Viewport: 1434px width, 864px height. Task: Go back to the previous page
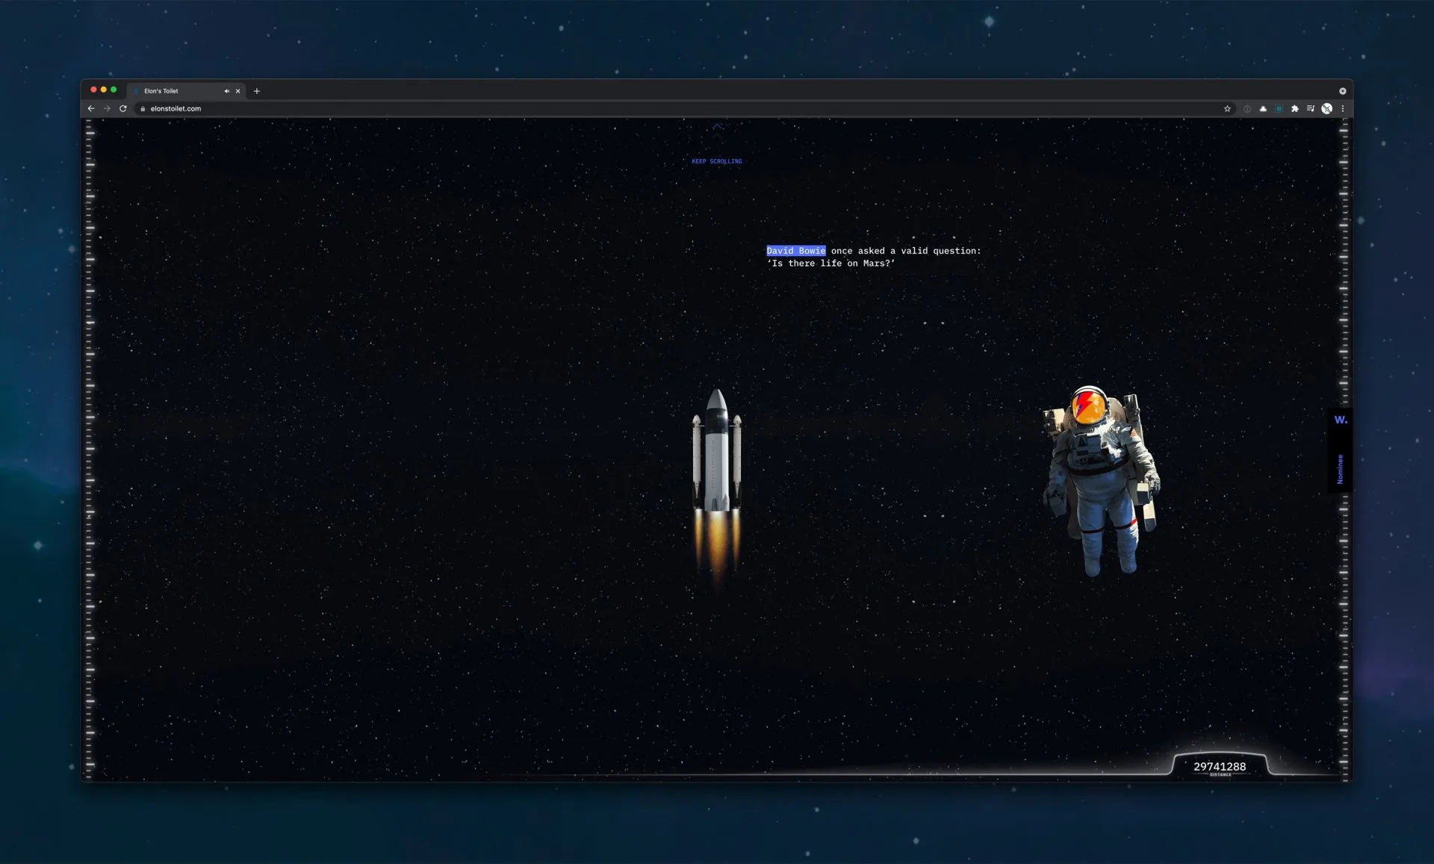[91, 108]
